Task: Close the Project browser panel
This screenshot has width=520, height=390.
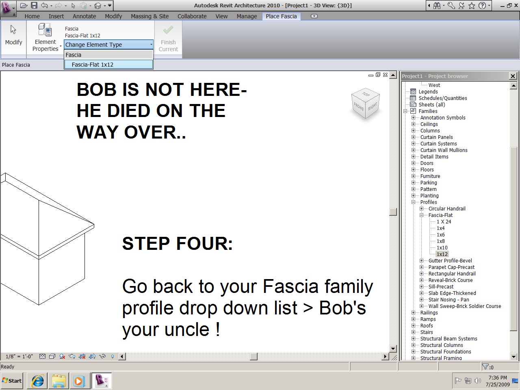Action: [x=513, y=76]
